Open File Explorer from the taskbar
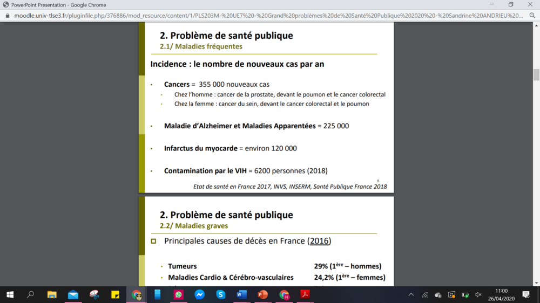 tap(52, 294)
